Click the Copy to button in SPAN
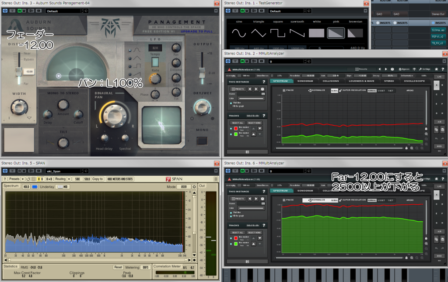The height and width of the screenshot is (282, 448). click(98, 179)
